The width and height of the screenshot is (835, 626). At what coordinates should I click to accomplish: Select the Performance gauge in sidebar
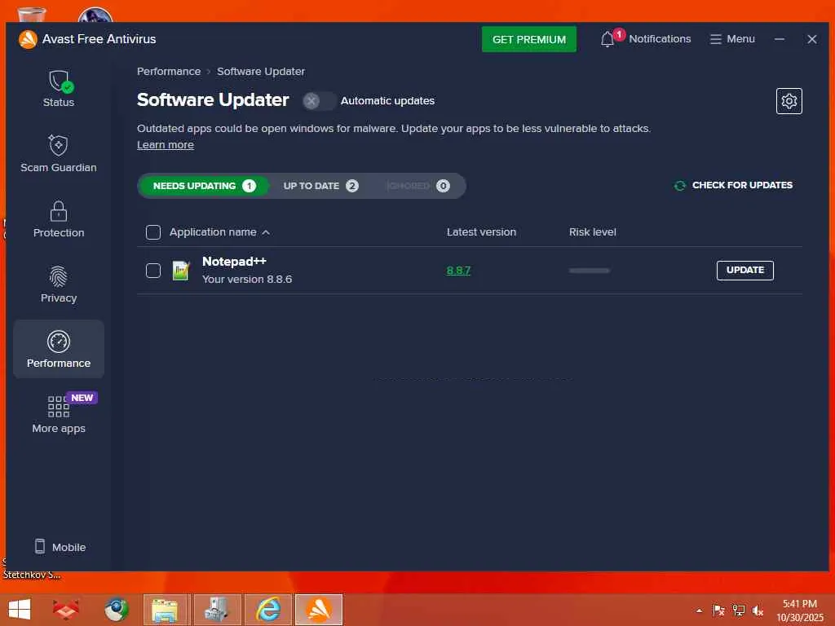(59, 349)
